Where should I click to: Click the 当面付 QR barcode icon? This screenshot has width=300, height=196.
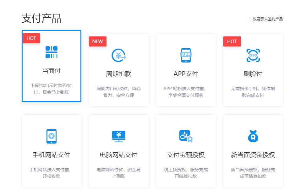click(x=52, y=52)
